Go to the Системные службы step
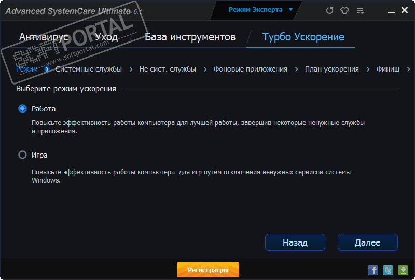 tap(89, 69)
